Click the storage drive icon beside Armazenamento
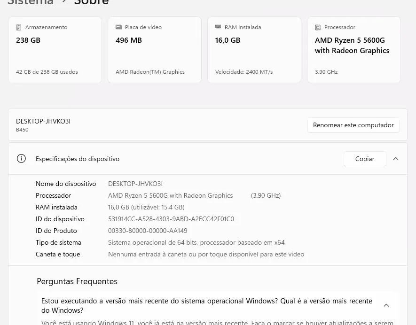Screen dimensions: 416x325 (19, 27)
